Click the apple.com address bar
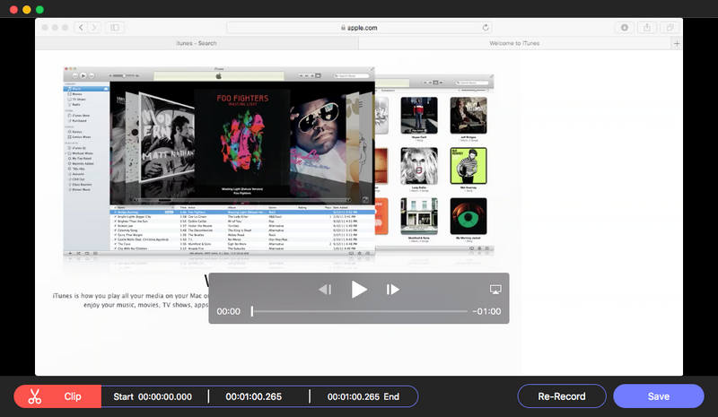The image size is (718, 417). pos(360,28)
